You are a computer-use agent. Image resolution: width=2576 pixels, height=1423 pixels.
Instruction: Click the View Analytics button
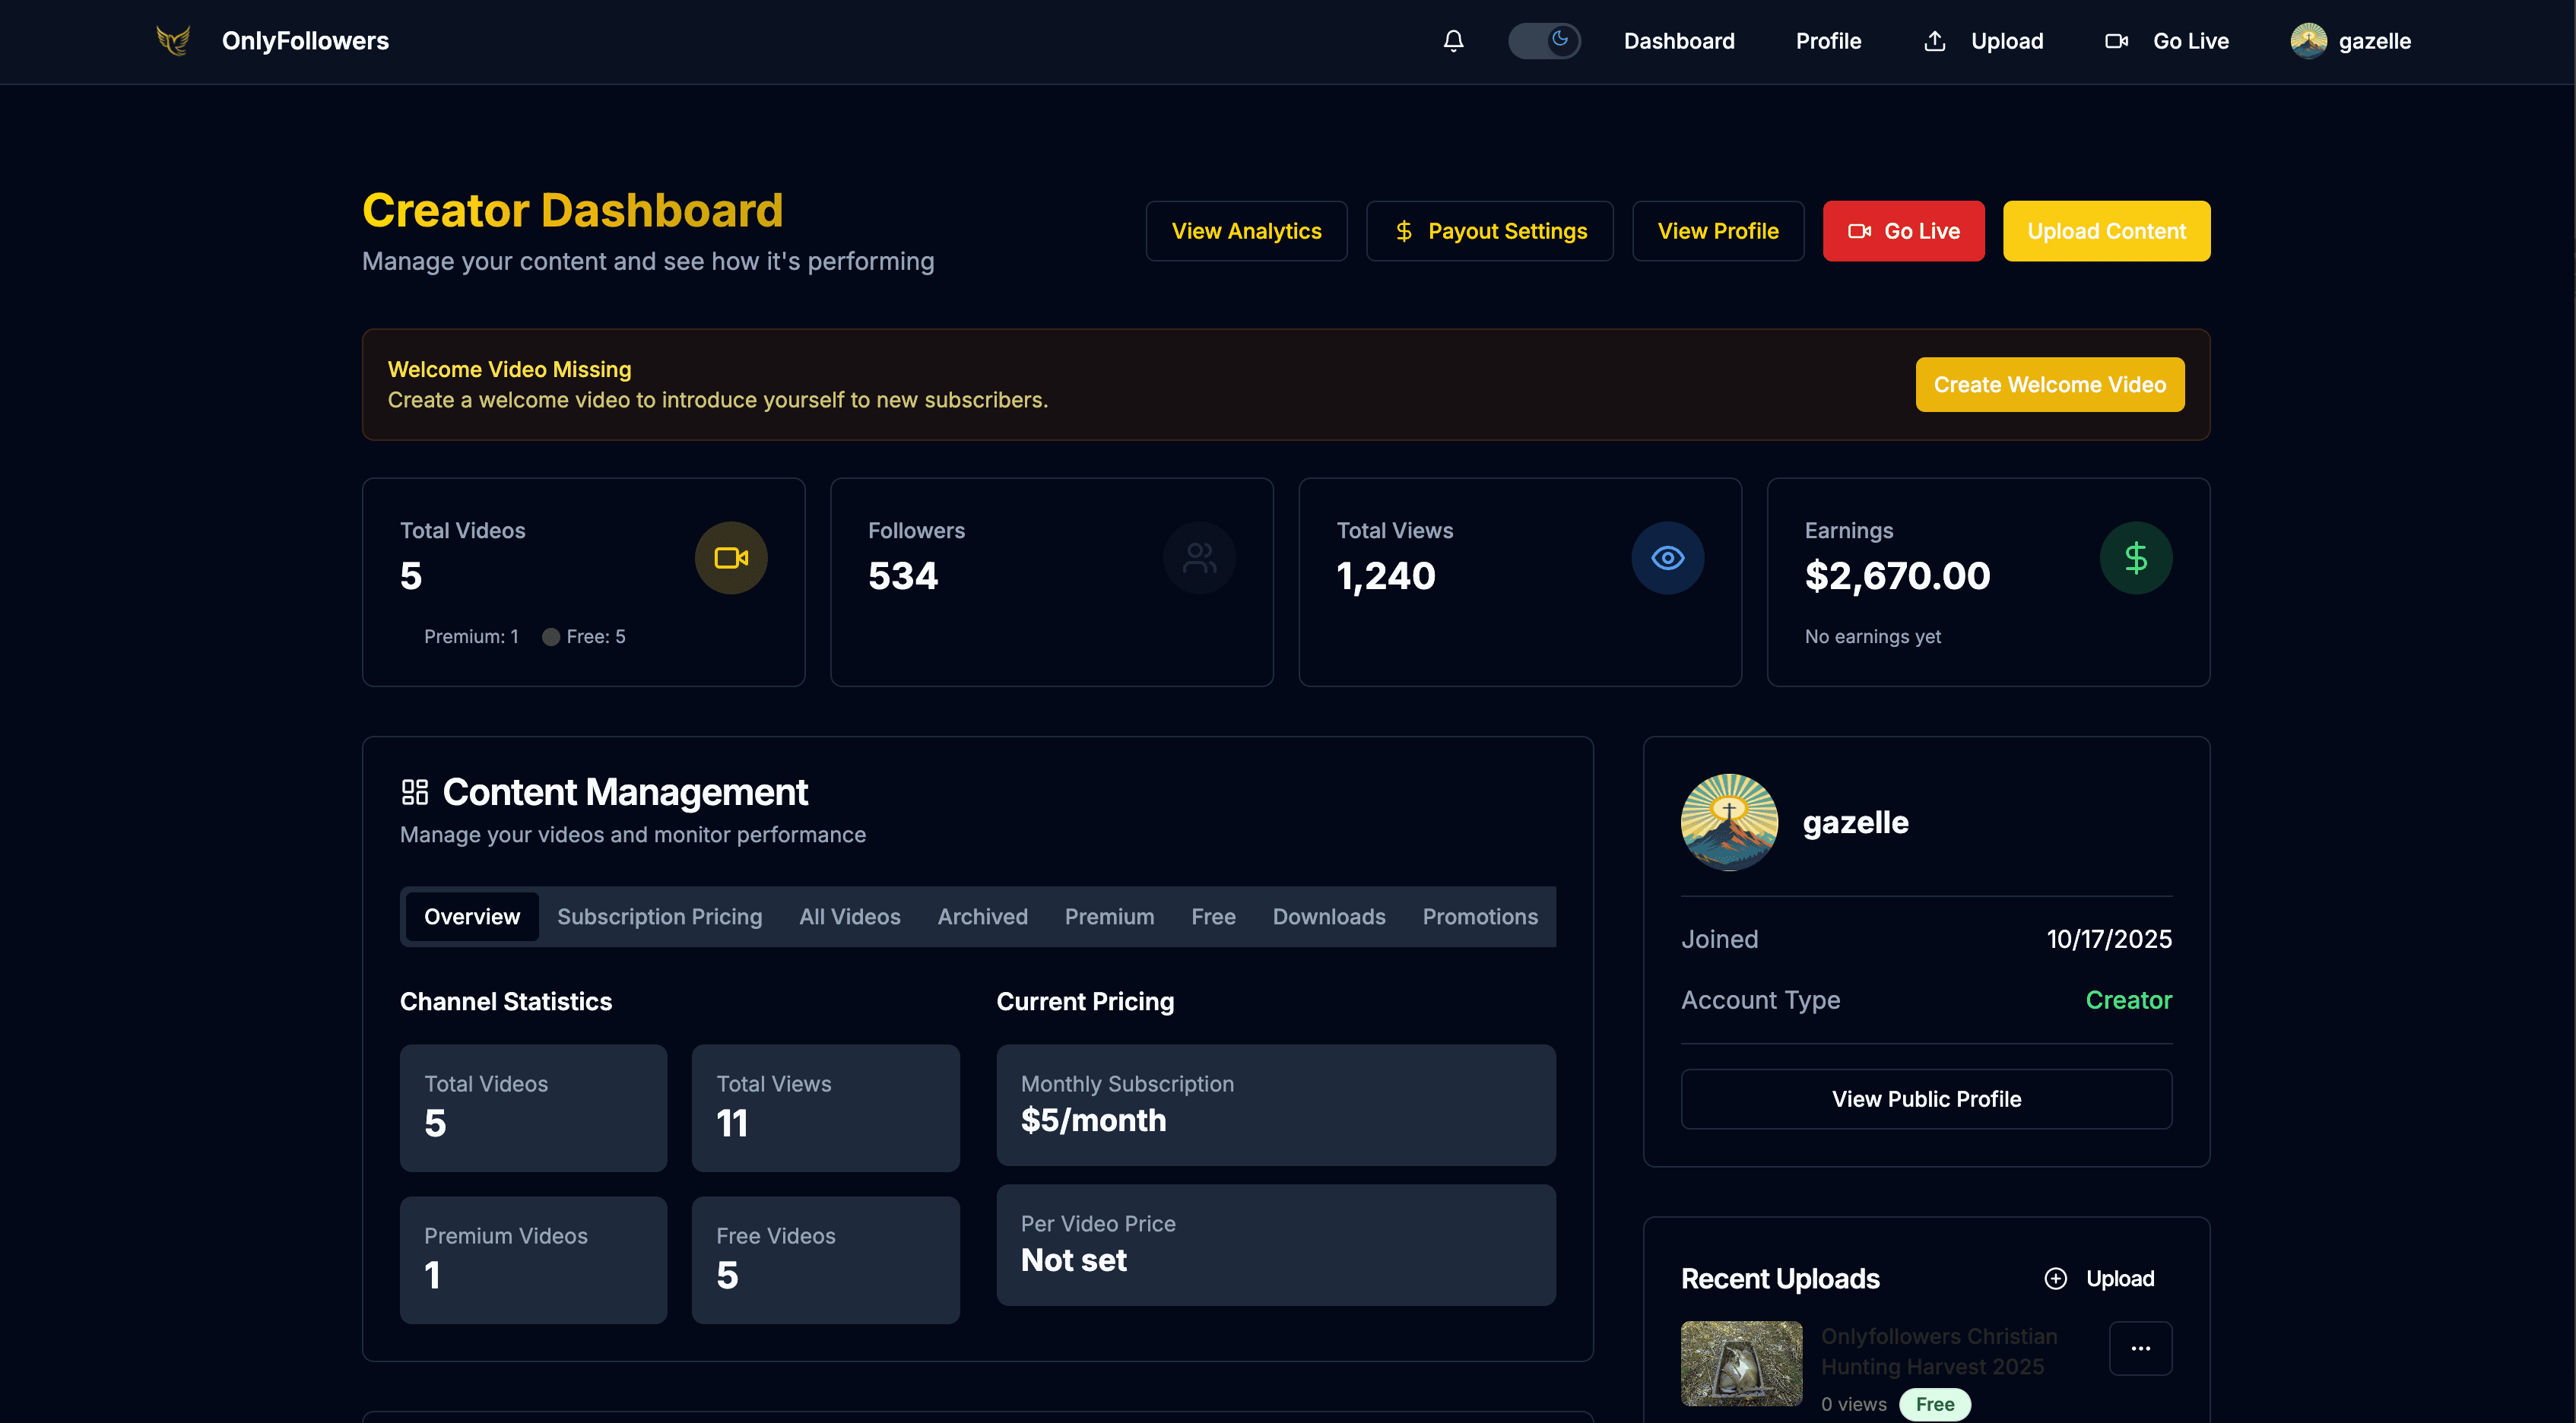(1246, 230)
